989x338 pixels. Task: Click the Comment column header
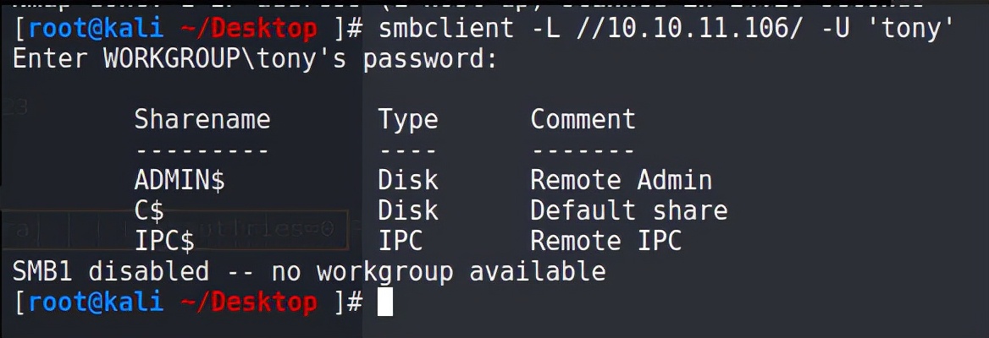tap(583, 119)
